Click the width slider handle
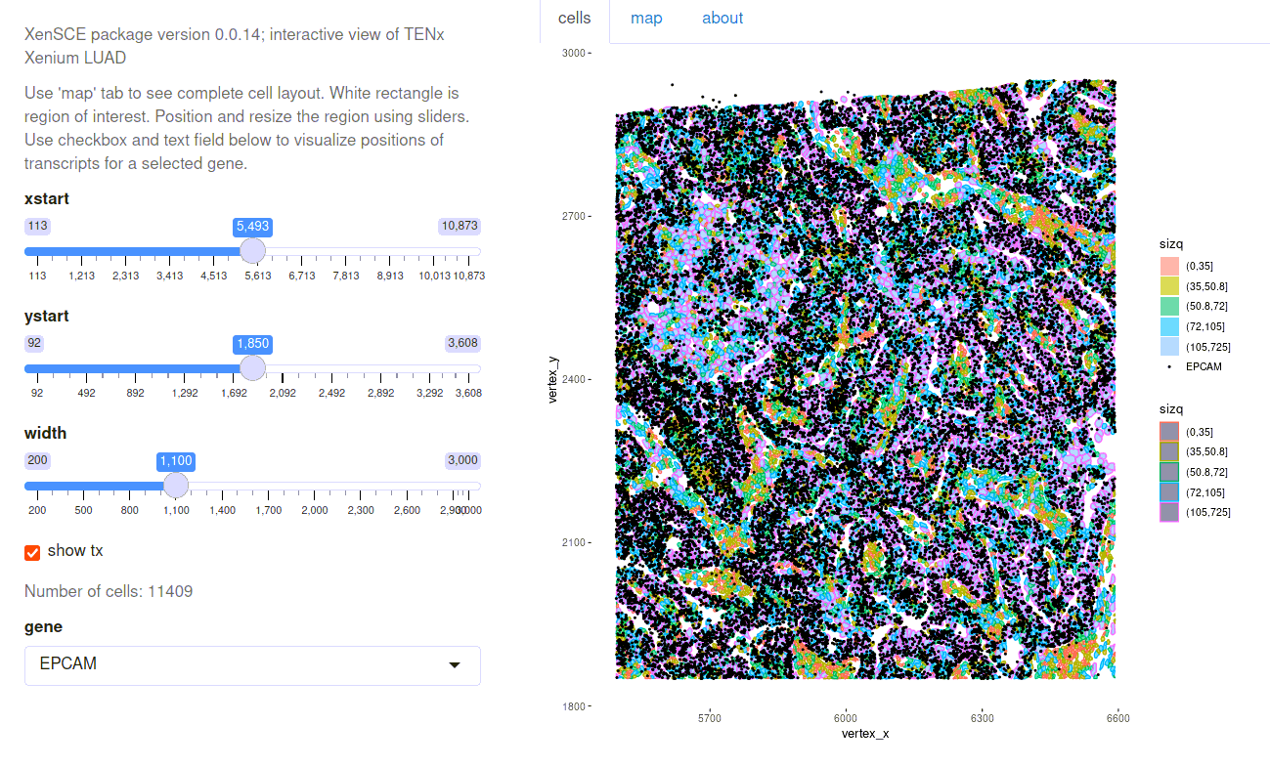This screenshot has width=1270, height=767. (x=176, y=486)
